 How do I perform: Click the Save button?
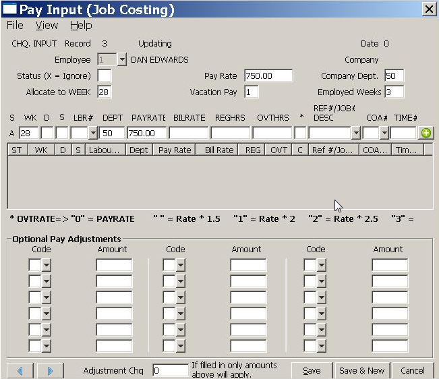pos(312,371)
